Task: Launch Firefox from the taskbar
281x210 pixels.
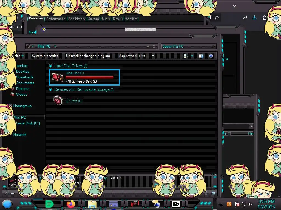Action: click(x=71, y=204)
